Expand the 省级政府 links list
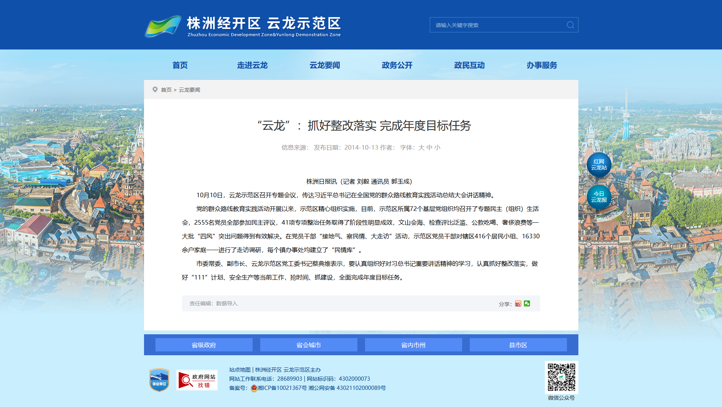The width and height of the screenshot is (722, 407). click(x=204, y=345)
